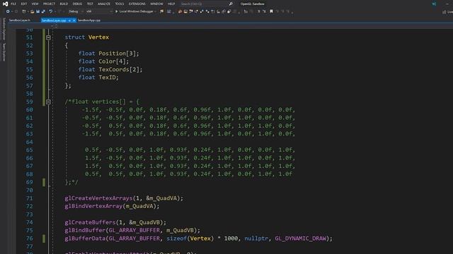Click the word Vertex on line 51
Screen dimensions: 453x254
click(x=98, y=37)
